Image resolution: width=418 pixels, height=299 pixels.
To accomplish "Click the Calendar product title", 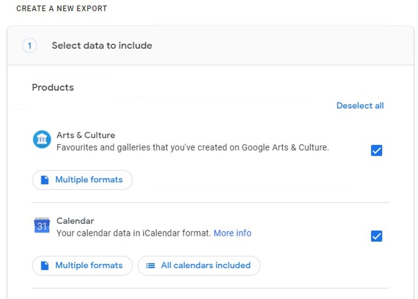I will (75, 221).
